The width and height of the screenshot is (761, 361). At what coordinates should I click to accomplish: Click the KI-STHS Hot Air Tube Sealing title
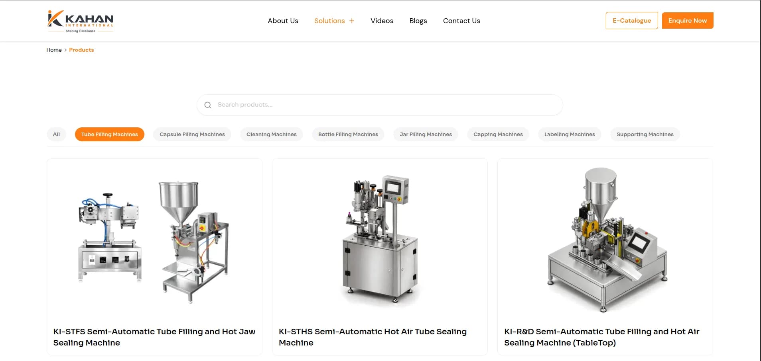[373, 337]
